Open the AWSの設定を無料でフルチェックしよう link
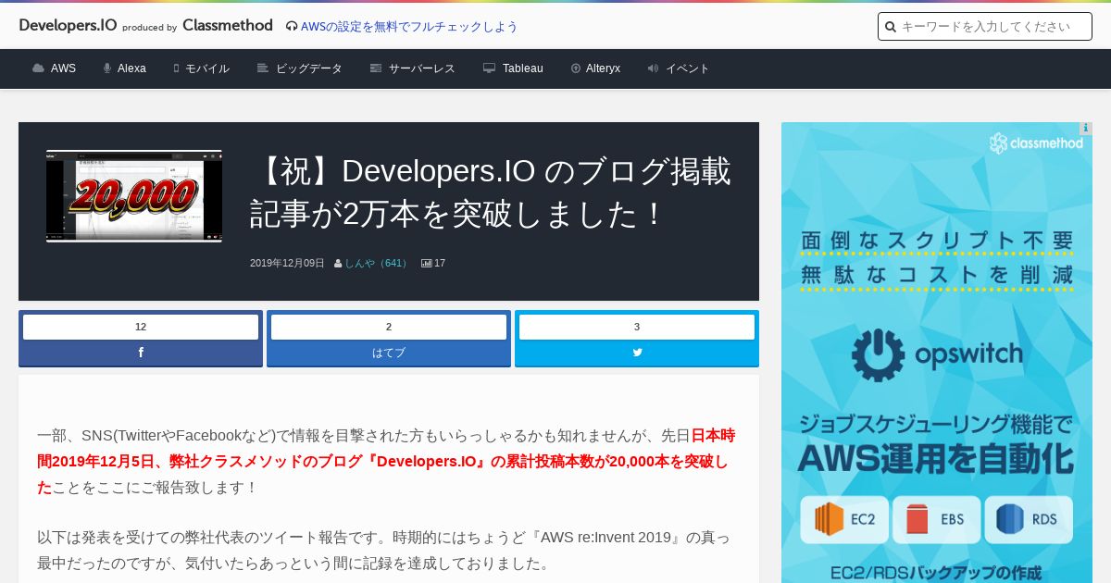 pos(409,27)
